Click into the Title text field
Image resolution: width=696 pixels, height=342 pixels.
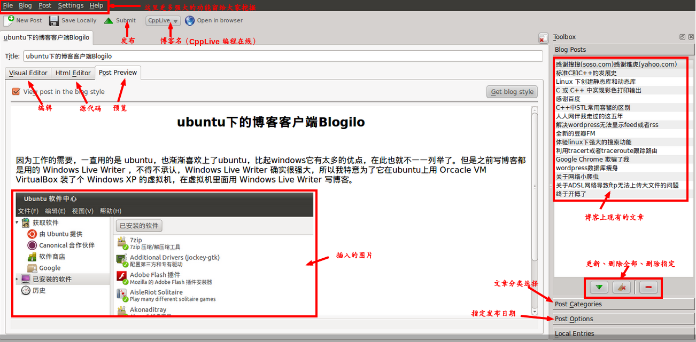283,56
